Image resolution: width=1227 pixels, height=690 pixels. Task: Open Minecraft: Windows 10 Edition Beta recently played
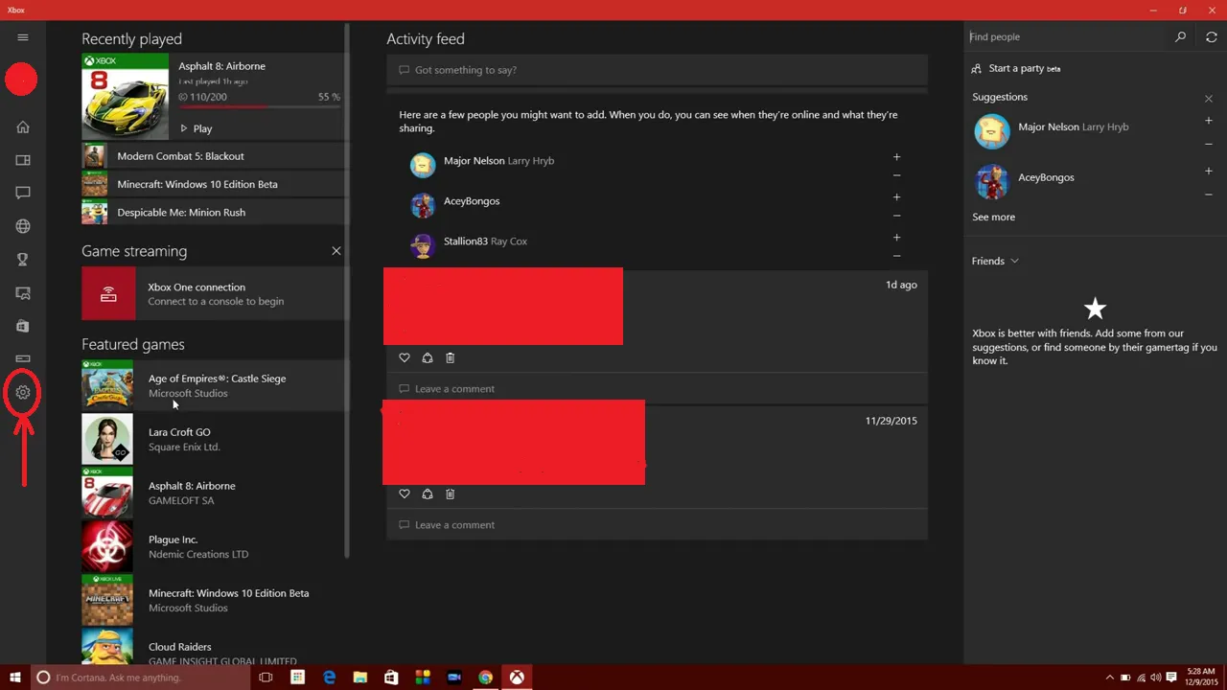pyautogui.click(x=214, y=184)
